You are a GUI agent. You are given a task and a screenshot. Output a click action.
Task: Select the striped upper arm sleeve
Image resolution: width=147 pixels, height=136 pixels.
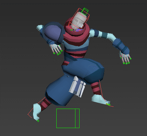point(101,33)
